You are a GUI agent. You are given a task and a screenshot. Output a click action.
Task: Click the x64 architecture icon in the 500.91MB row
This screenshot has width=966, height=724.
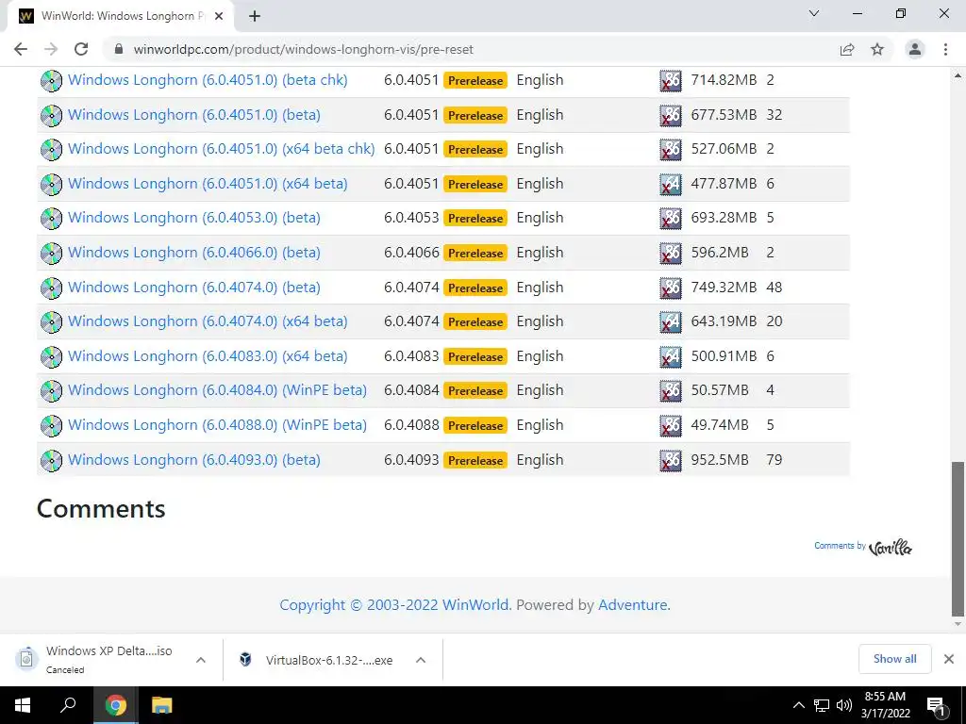[671, 356]
